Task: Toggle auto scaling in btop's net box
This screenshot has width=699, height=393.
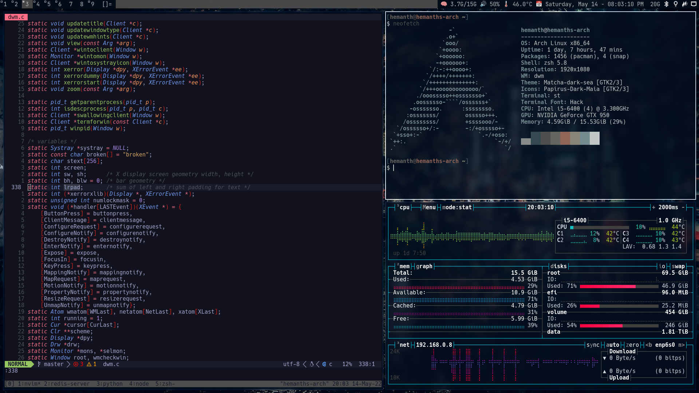Action: click(x=612, y=345)
